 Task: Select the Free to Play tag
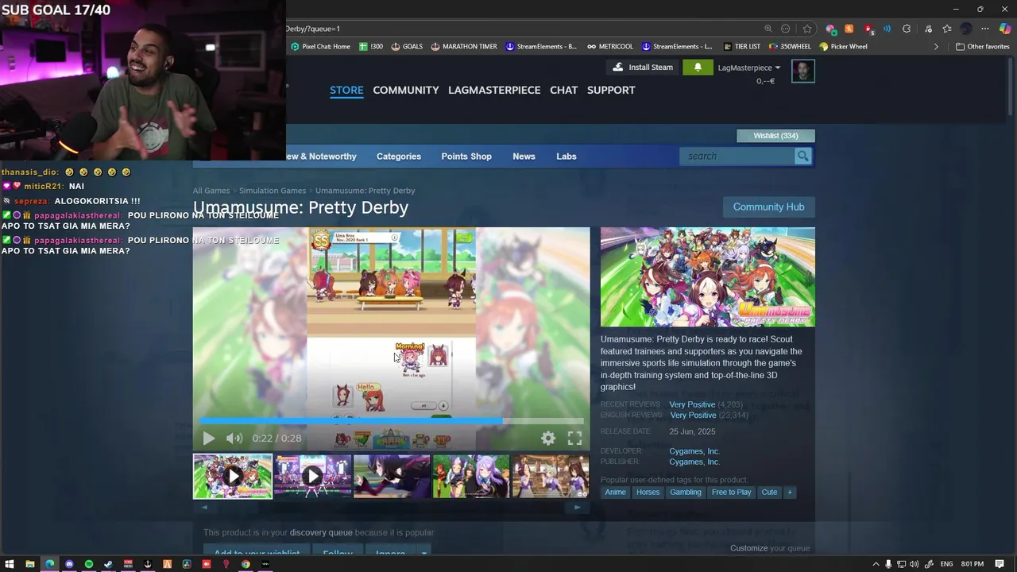[x=732, y=493]
